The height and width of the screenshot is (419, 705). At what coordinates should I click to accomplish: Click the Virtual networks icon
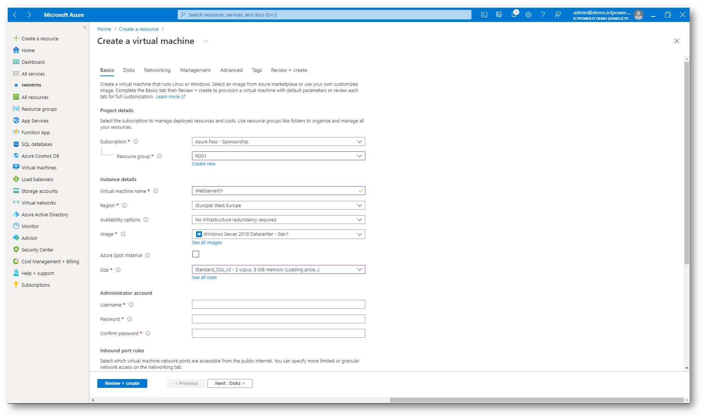[x=16, y=202]
